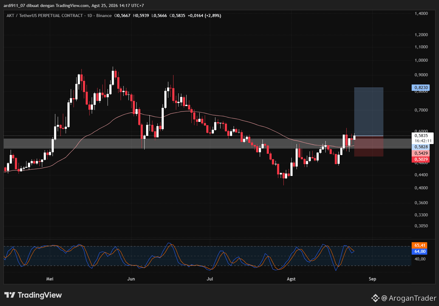The image size is (439, 306).
Task: Click the Sep label on the time axis
Action: (x=372, y=279)
